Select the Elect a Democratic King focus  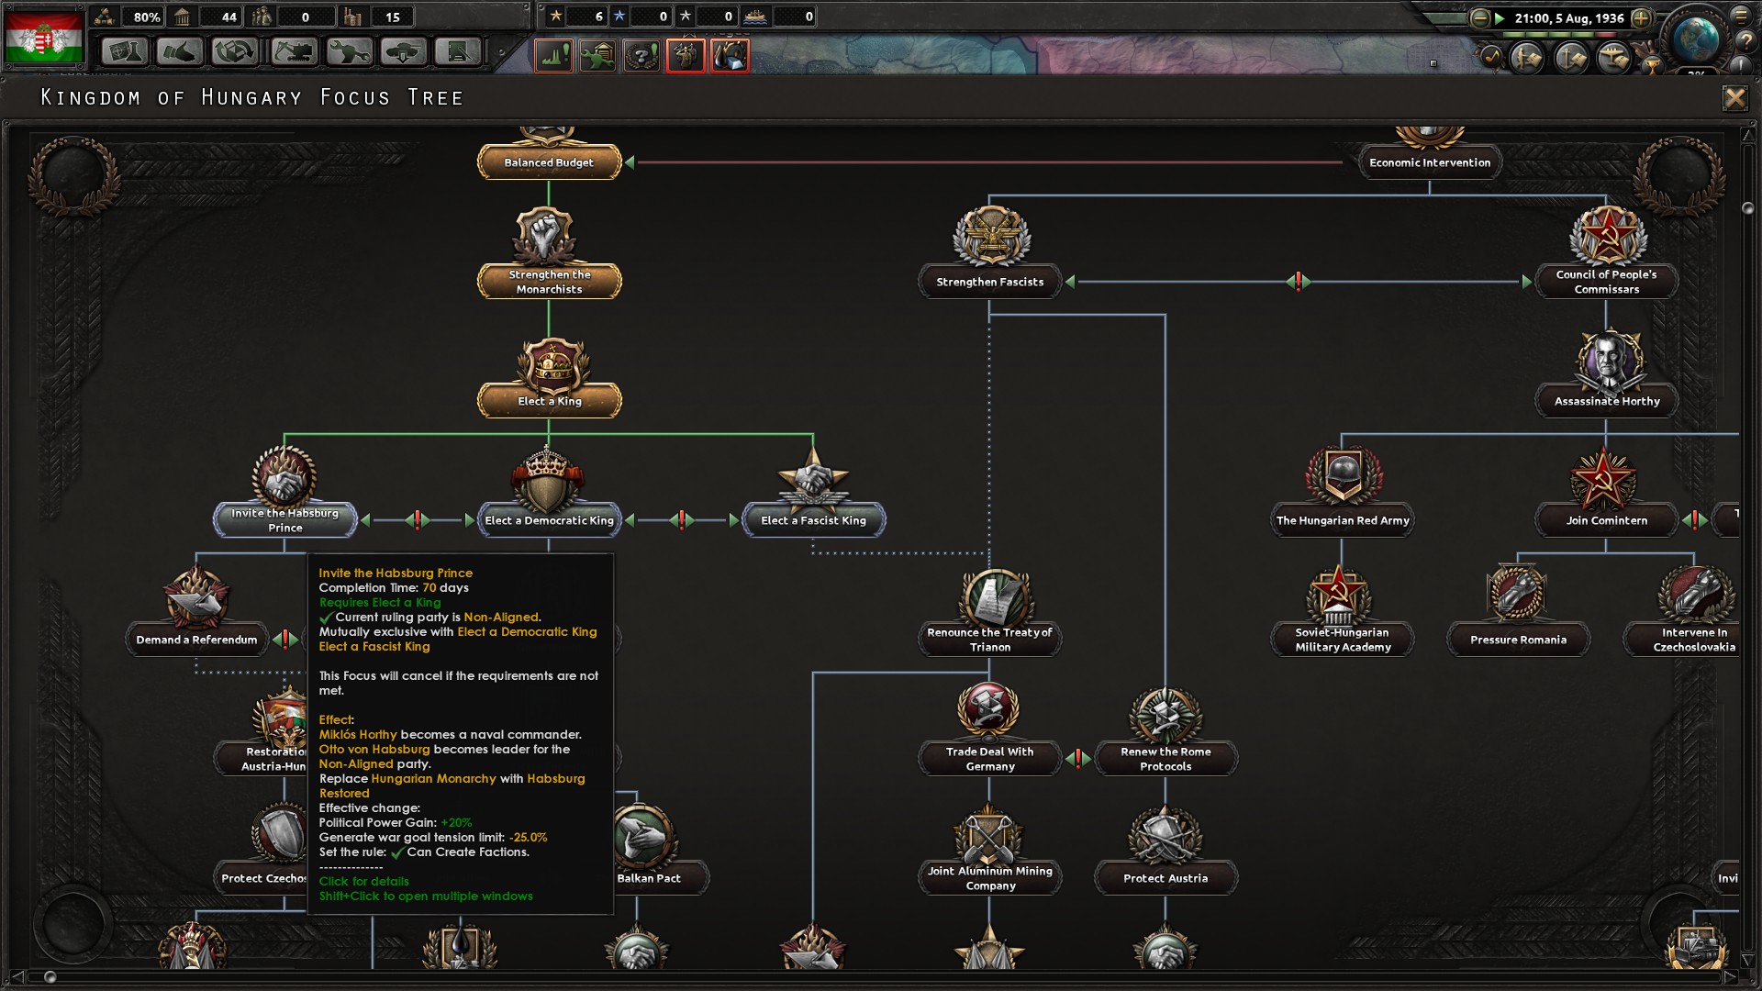[549, 520]
